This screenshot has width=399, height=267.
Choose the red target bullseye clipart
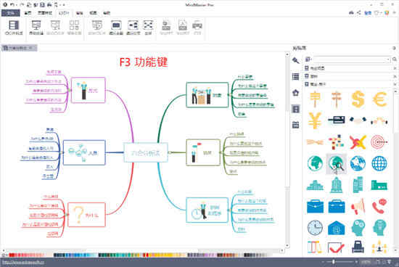tap(379, 142)
